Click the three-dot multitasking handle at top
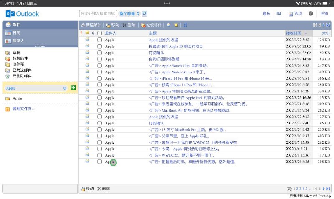Viewport: 334px width, 199px height. click(167, 3)
